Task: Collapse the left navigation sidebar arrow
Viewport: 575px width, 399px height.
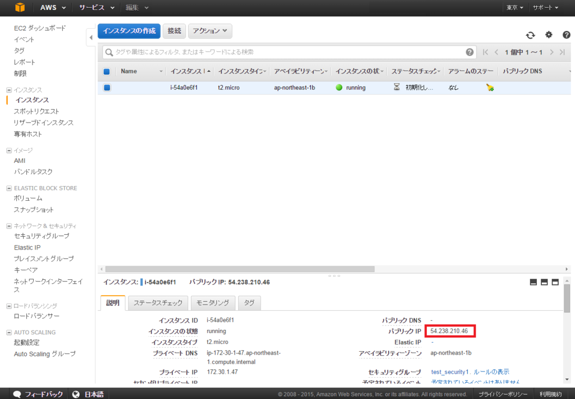Action: (x=91, y=38)
